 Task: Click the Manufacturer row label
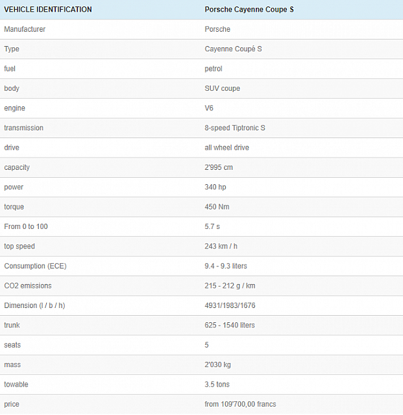click(x=25, y=29)
